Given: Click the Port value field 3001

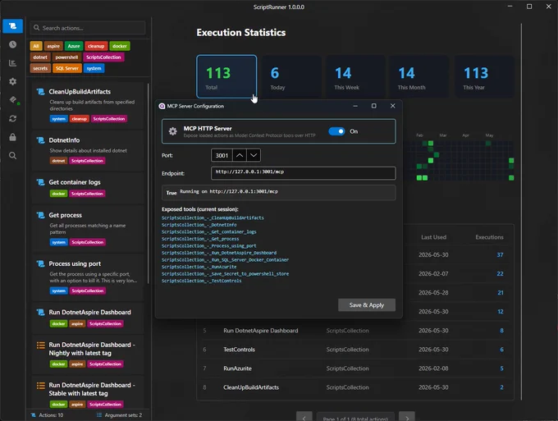Looking at the screenshot, I should [x=222, y=156].
